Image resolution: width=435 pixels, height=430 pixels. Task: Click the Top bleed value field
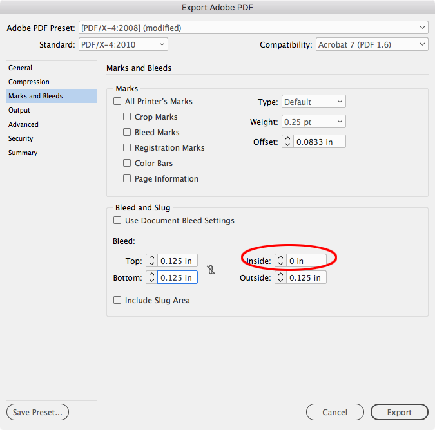point(177,261)
